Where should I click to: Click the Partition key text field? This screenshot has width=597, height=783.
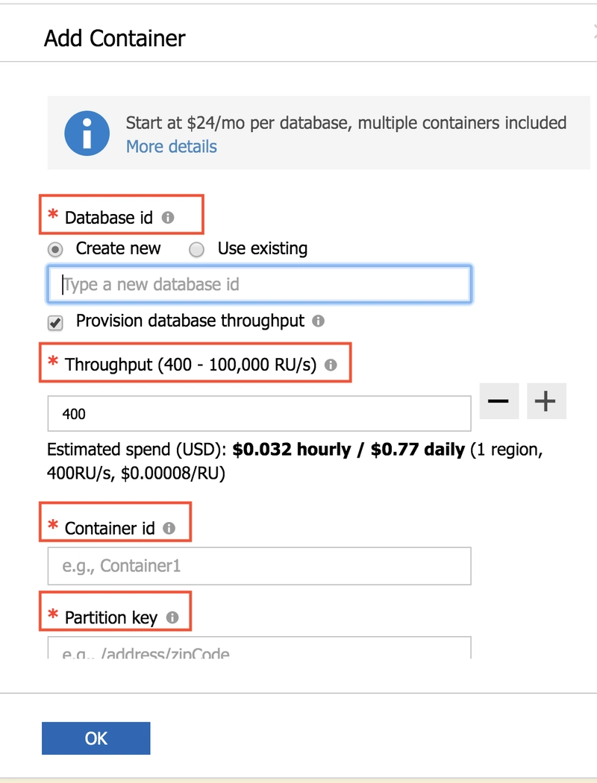coord(259,647)
